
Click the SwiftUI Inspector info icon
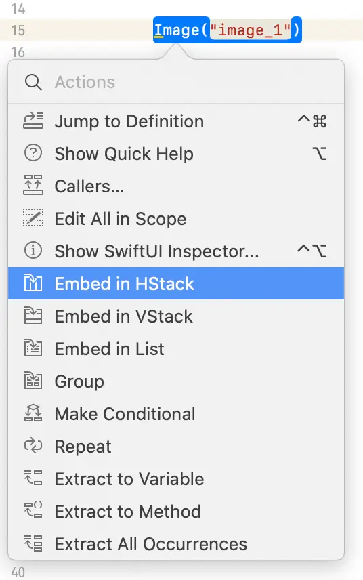coord(33,251)
